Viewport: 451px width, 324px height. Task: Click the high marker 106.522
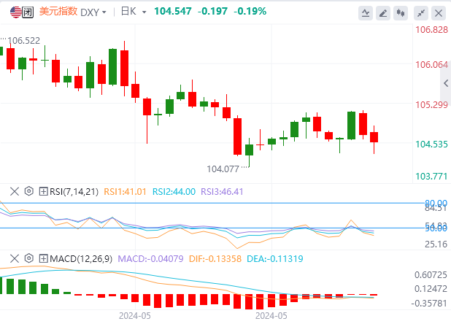[x=23, y=41]
